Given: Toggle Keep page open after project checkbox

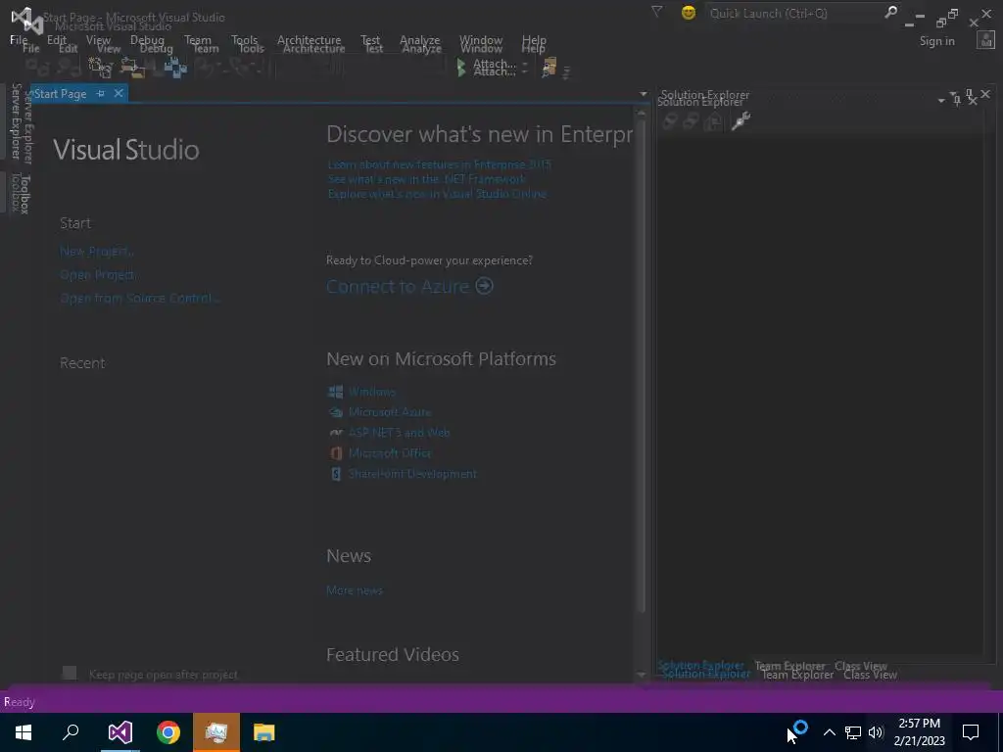Looking at the screenshot, I should click(x=70, y=673).
